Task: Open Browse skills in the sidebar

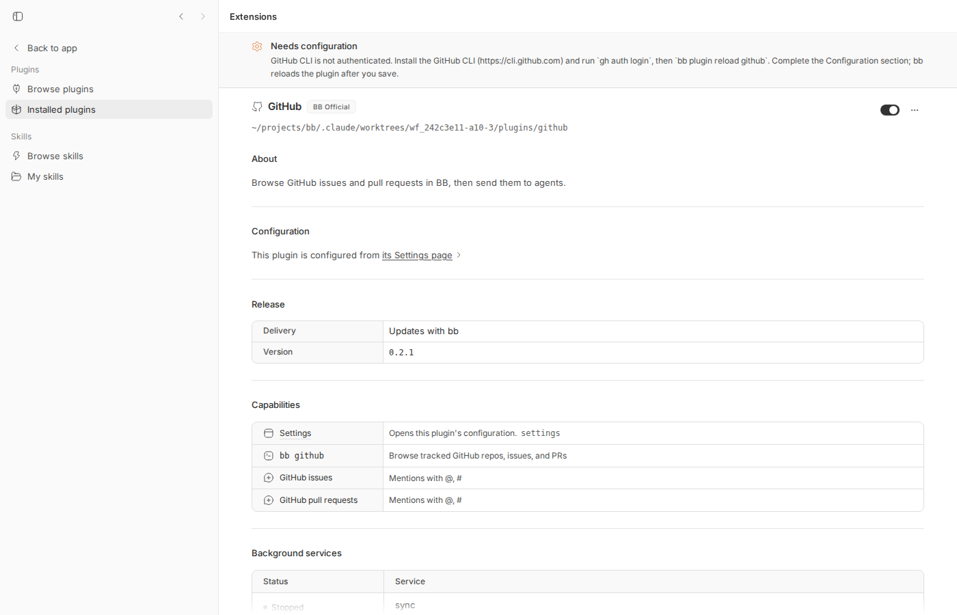Action: pos(109,156)
